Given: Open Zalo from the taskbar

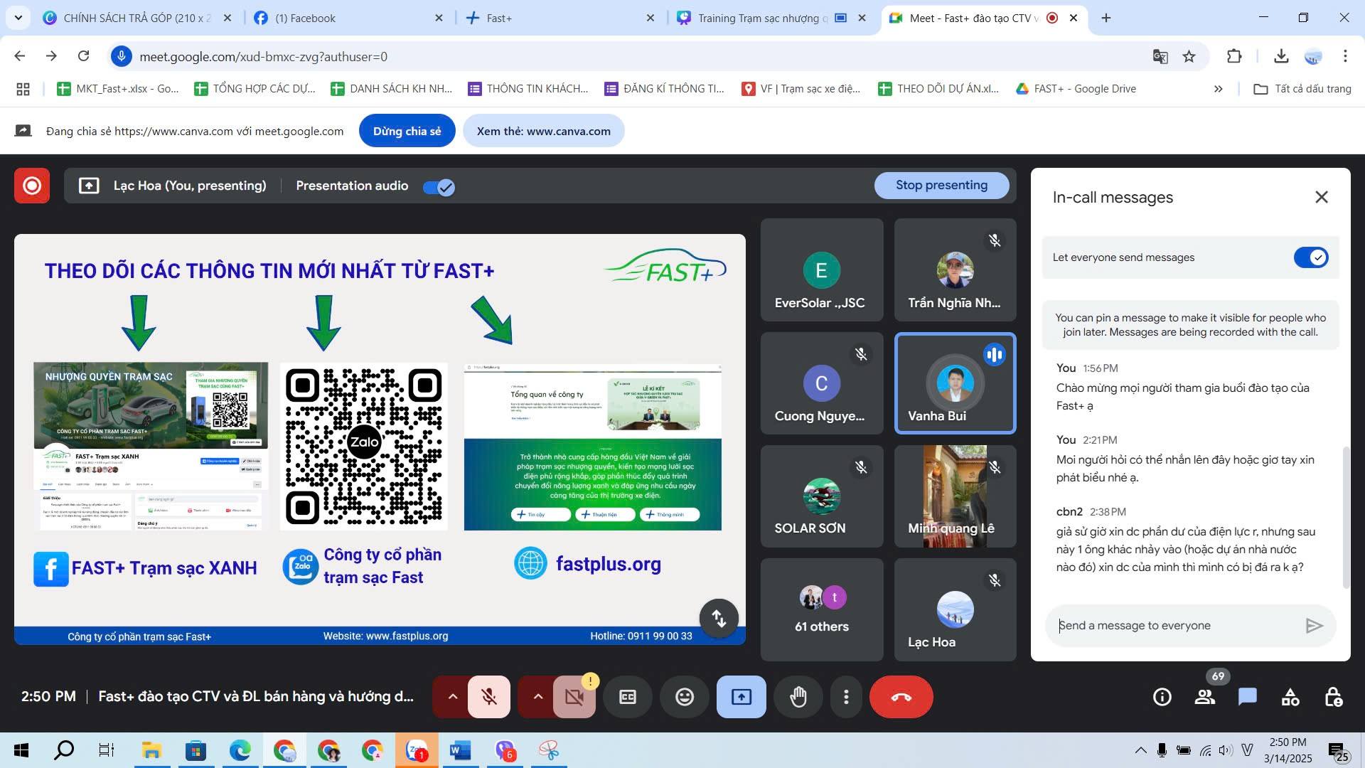Looking at the screenshot, I should coord(417,750).
